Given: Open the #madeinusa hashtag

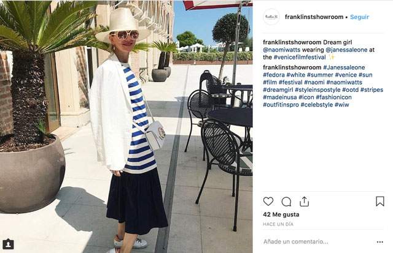Looking at the screenshot, I should (280, 97).
